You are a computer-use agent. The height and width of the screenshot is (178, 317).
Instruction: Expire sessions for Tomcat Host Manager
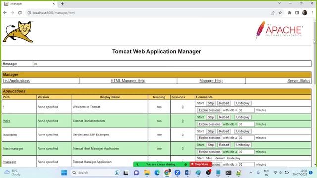click(210, 152)
